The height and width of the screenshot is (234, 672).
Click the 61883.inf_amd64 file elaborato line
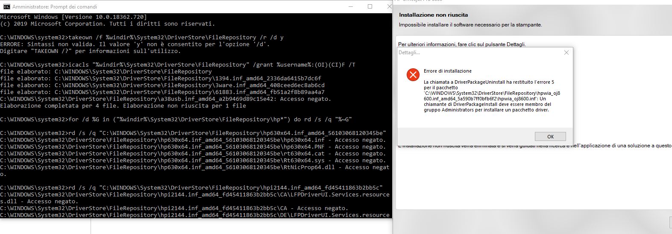coord(162,92)
